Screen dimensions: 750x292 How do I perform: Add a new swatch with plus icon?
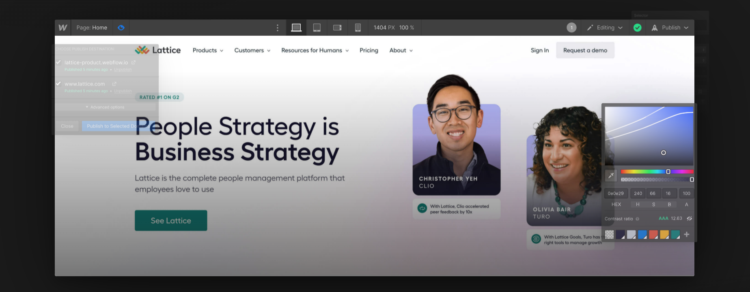(x=687, y=234)
